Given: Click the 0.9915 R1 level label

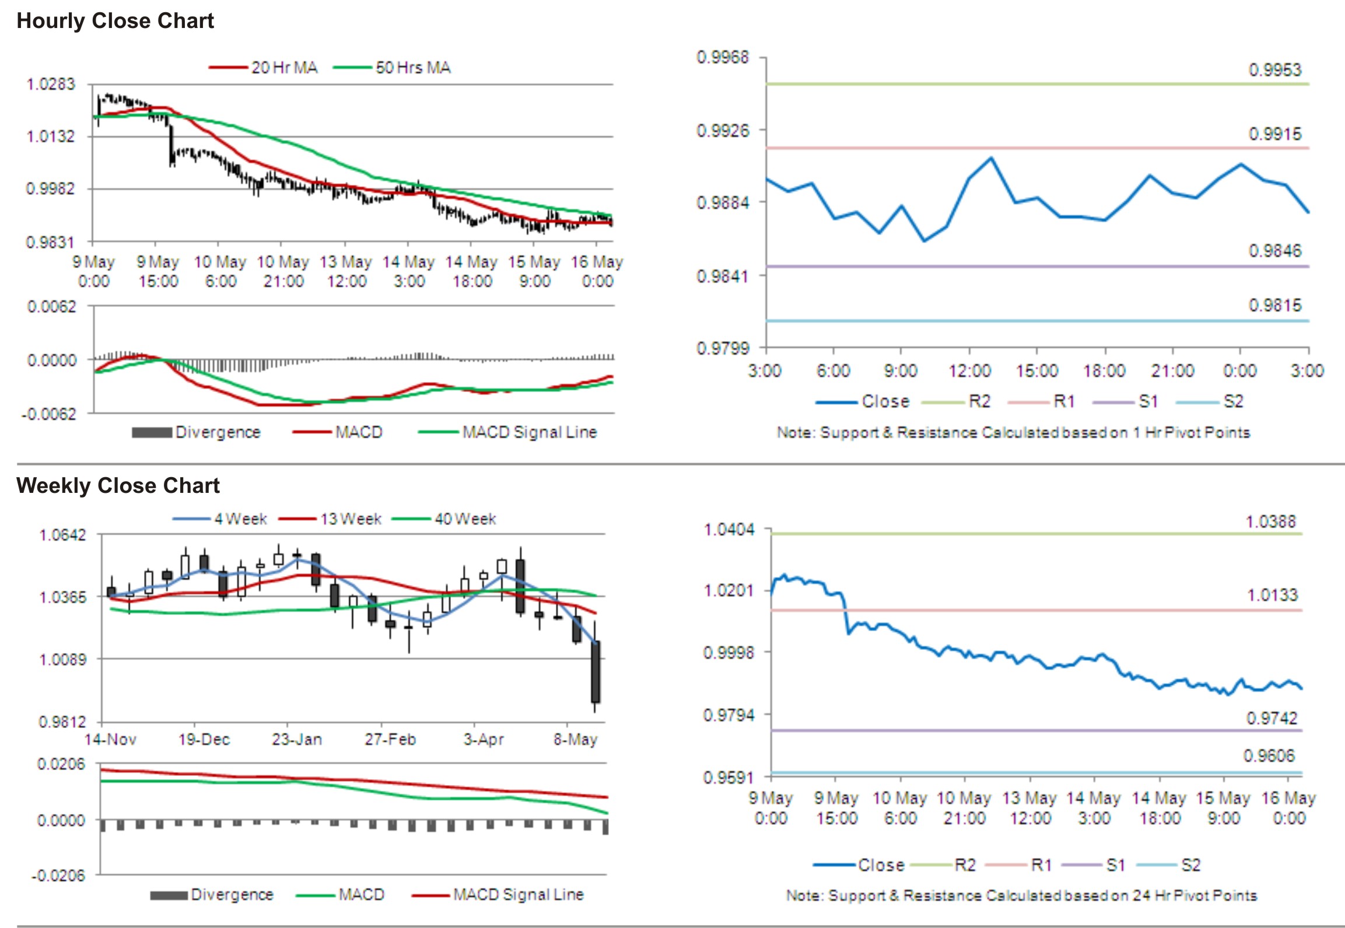Looking at the screenshot, I should point(1275,134).
